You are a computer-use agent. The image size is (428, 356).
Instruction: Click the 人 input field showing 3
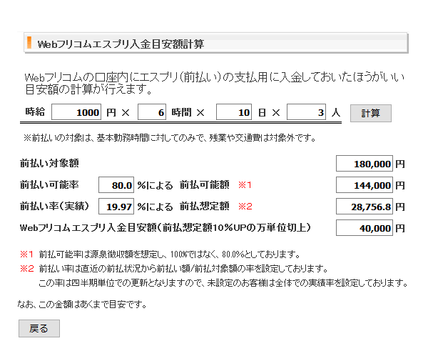tap(307, 113)
